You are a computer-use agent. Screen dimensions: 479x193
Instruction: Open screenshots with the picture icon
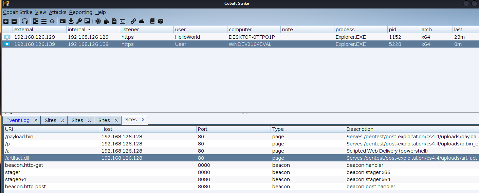pos(87,21)
